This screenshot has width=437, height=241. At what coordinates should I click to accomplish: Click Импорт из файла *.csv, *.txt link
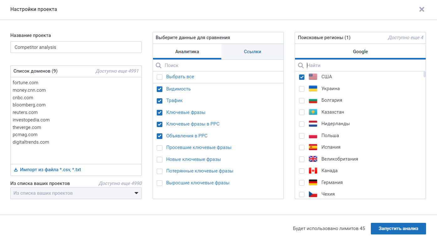[50, 170]
